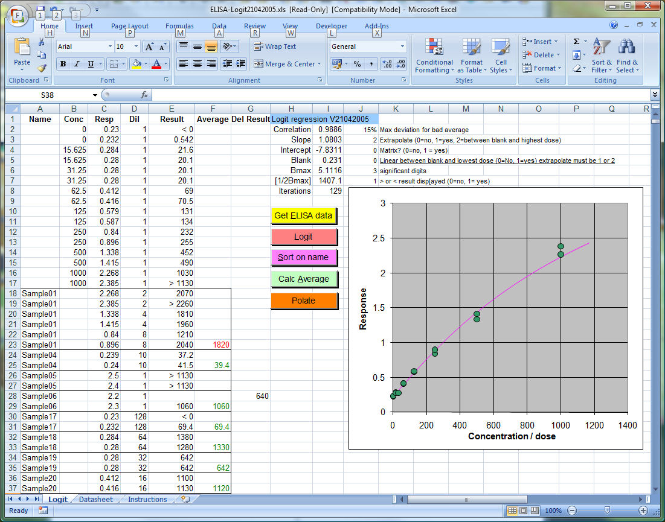Open the Insert ribbon tab
Viewport: 665px width, 522px height.
point(84,26)
